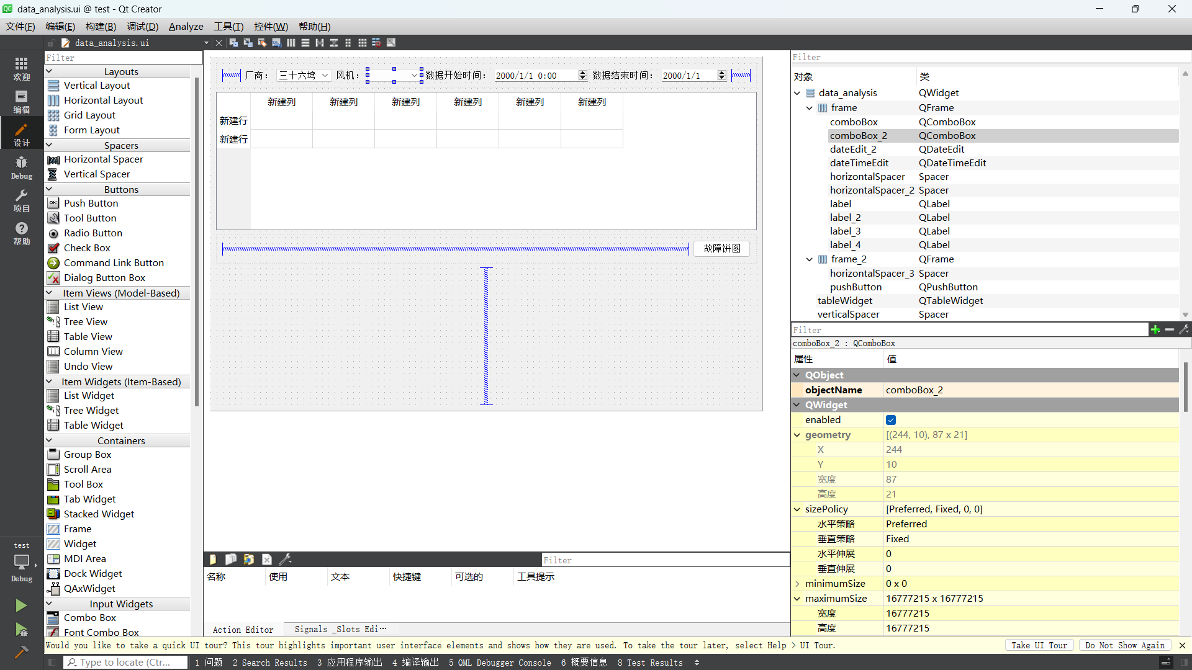Switch to Edit Tab Order mode
1192x670 pixels.
pyautogui.click(x=276, y=43)
